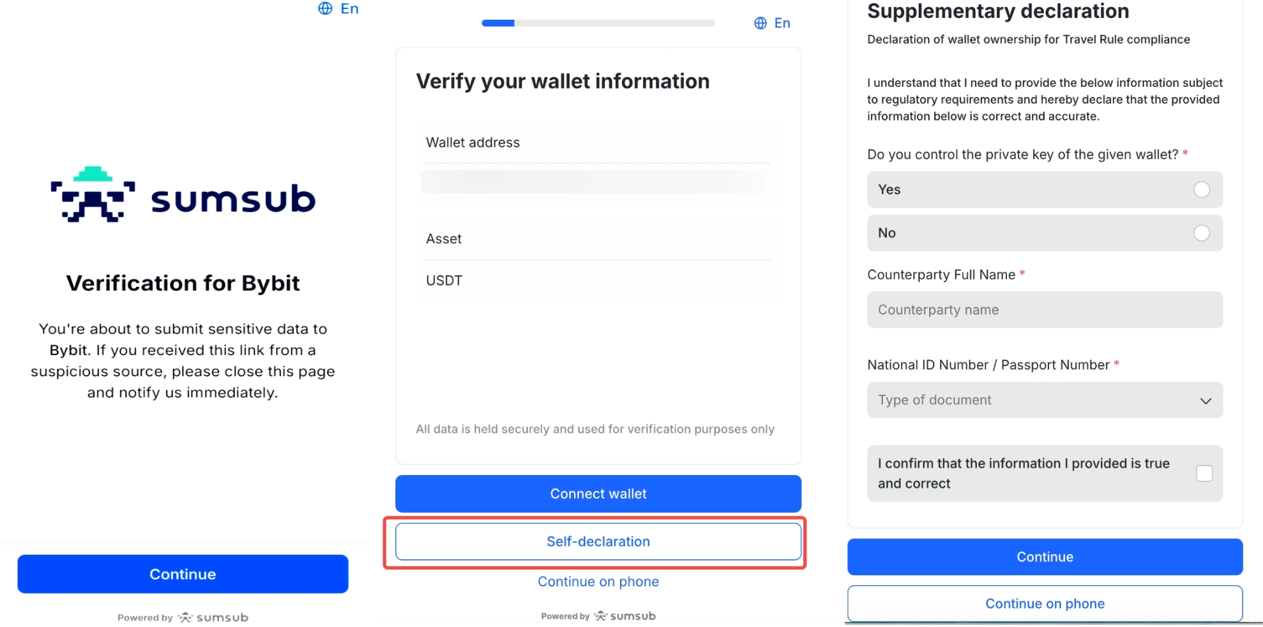
Task: Click the Sumsub footer logo below Continue on phone link
Action: point(624,616)
